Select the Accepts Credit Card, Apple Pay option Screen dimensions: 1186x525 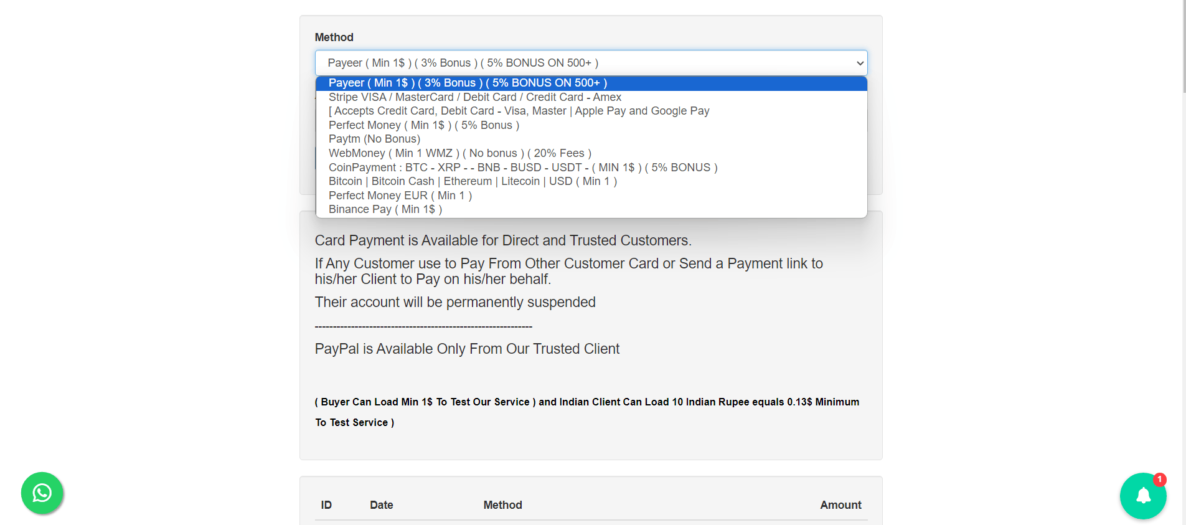coord(519,111)
